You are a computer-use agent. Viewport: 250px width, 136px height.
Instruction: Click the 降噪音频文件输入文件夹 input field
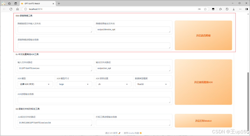point(55,30)
